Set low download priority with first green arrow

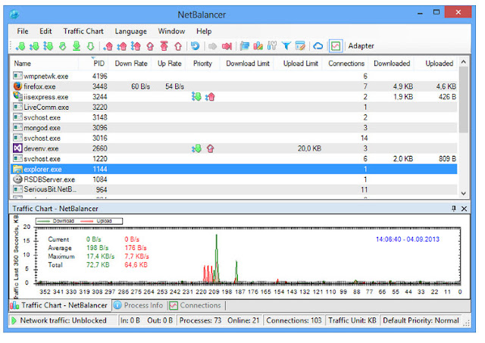(20, 46)
